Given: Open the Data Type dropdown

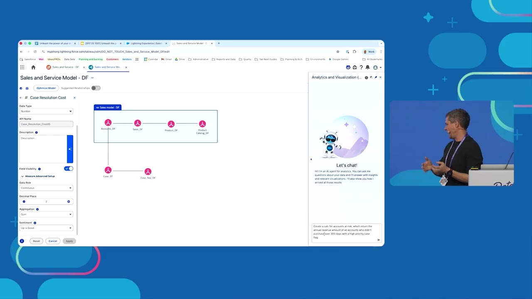Looking at the screenshot, I should [46, 111].
